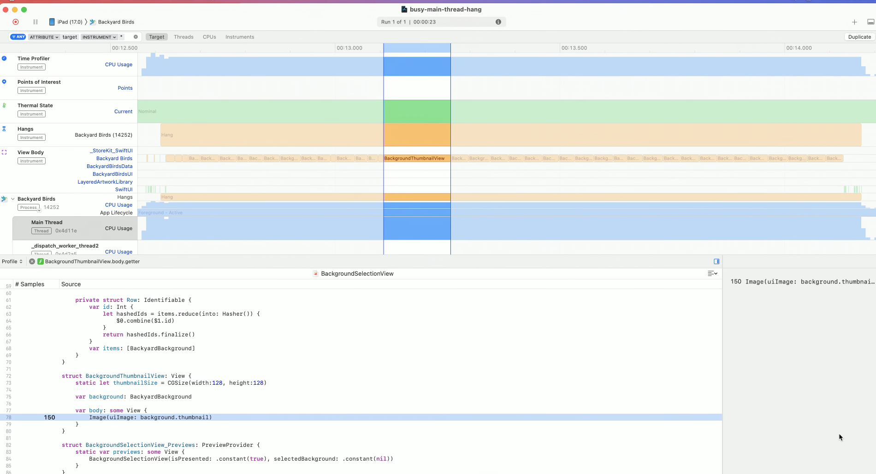Click the Time Profiler Instrument badge

tap(31, 67)
